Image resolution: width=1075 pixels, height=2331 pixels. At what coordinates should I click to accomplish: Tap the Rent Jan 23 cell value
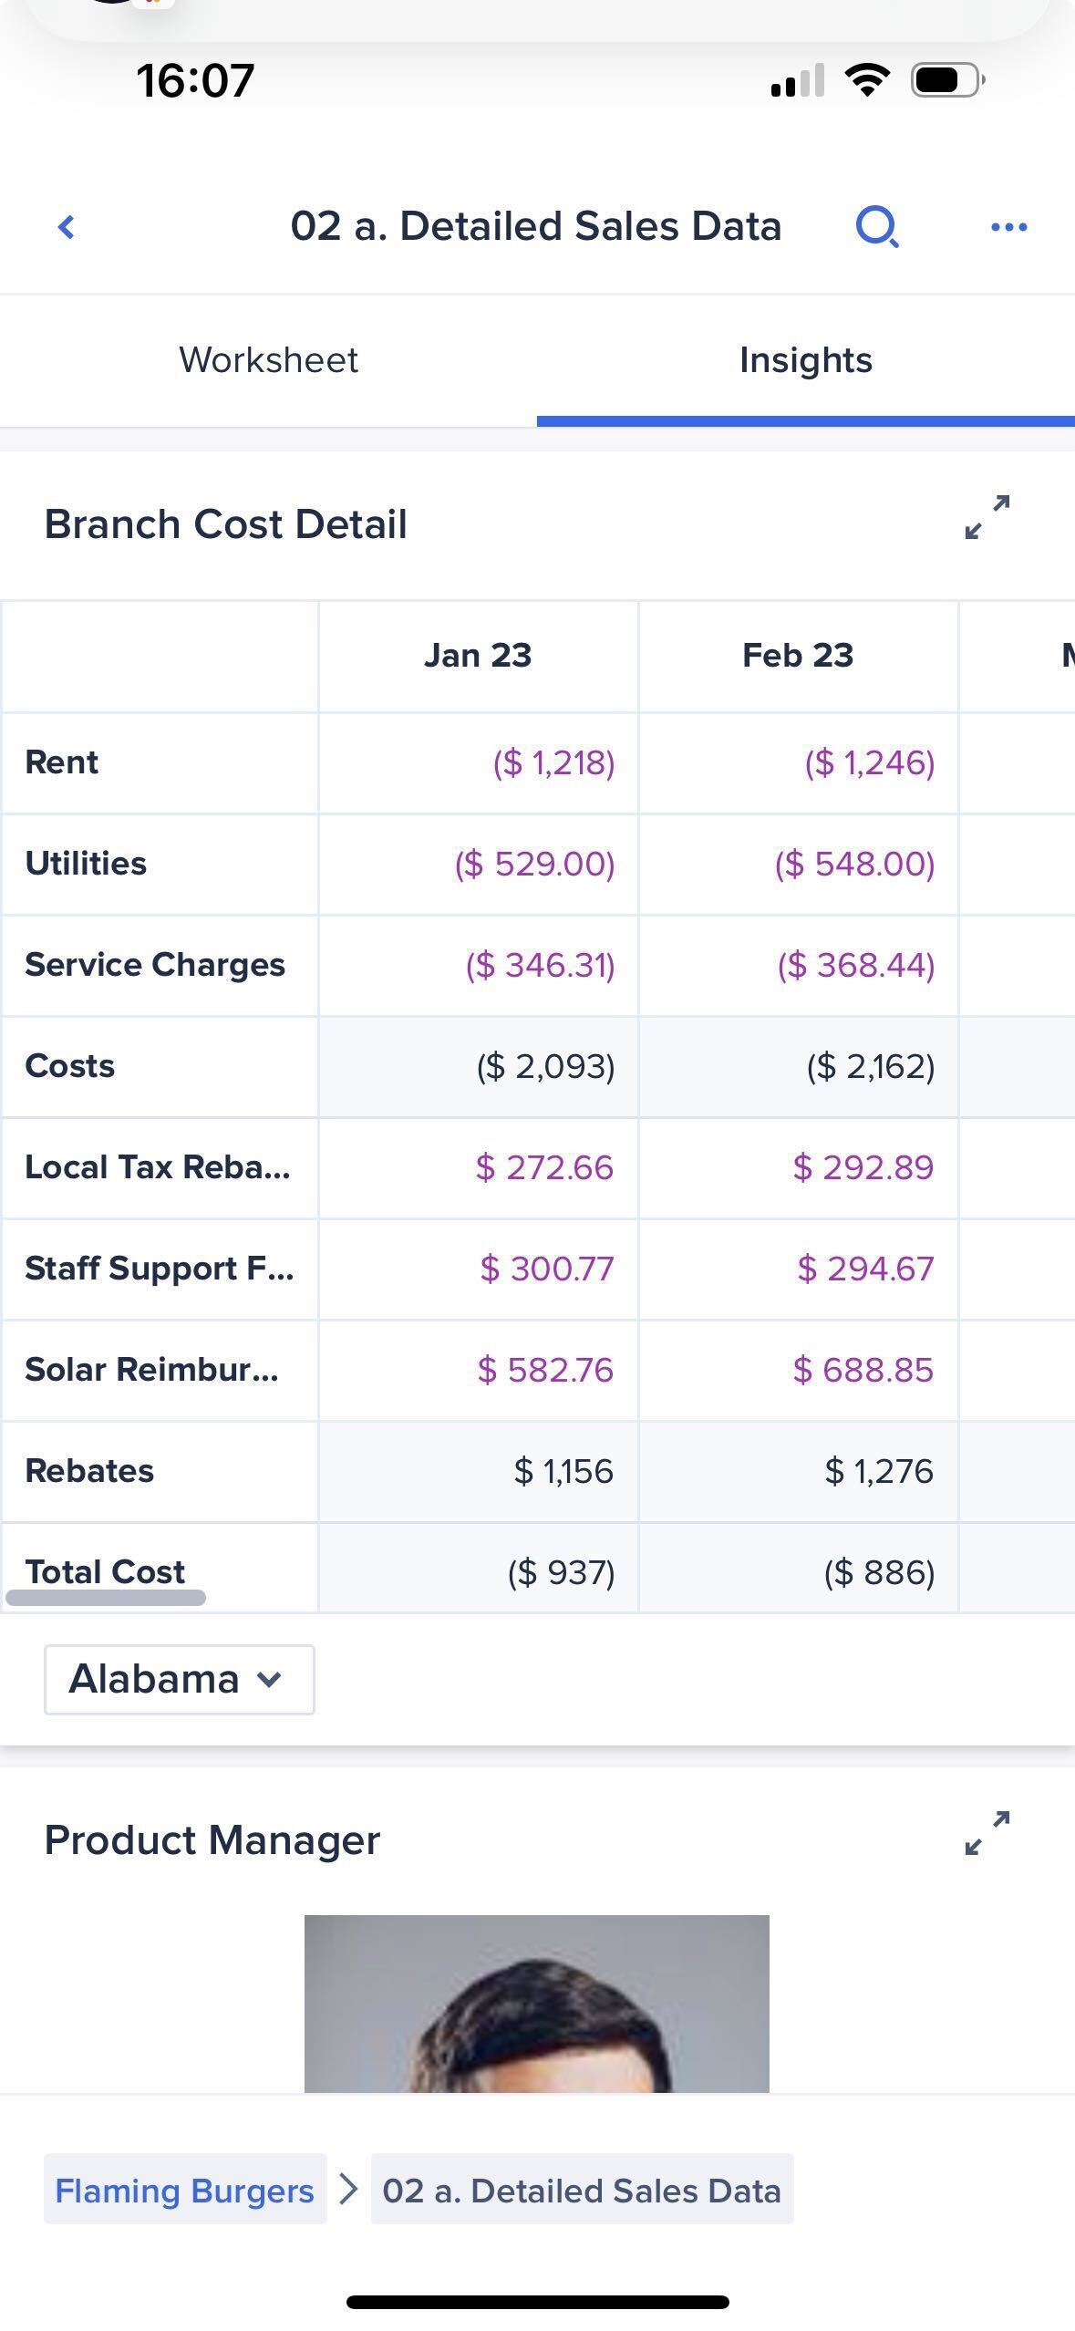point(553,762)
